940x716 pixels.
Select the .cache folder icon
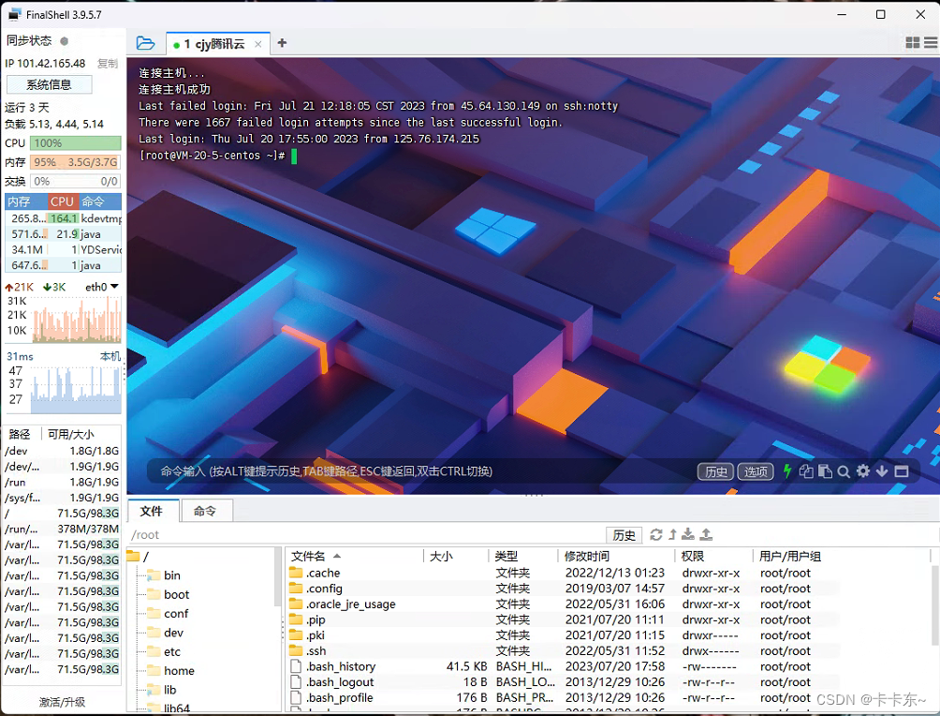[296, 573]
